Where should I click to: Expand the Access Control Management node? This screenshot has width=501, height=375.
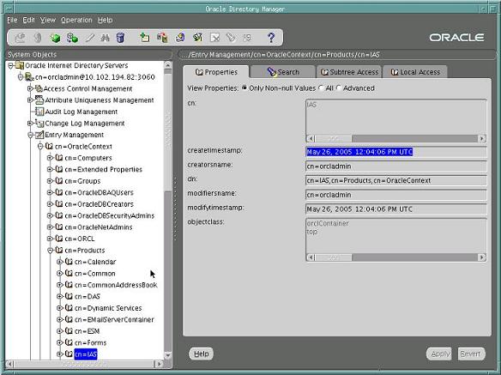pos(30,88)
